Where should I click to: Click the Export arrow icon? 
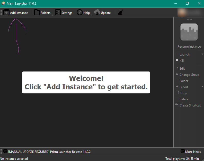177,87
